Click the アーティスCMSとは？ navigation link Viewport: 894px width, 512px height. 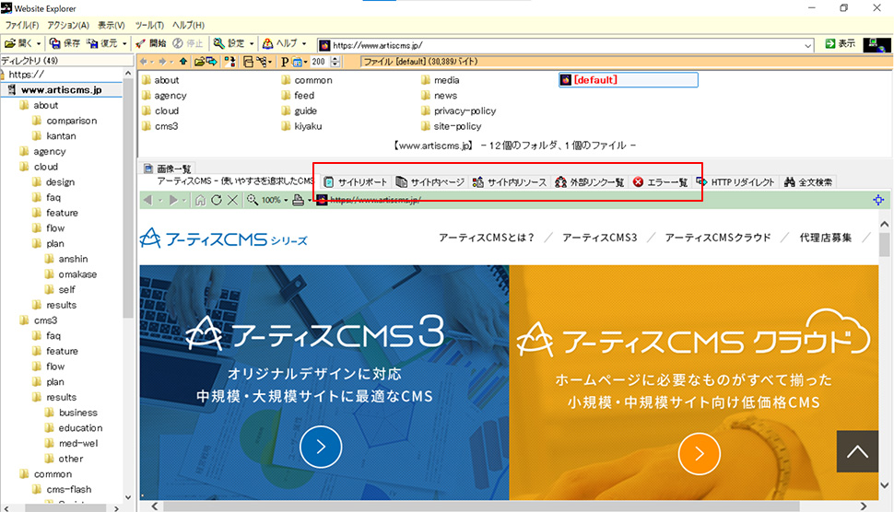click(487, 238)
